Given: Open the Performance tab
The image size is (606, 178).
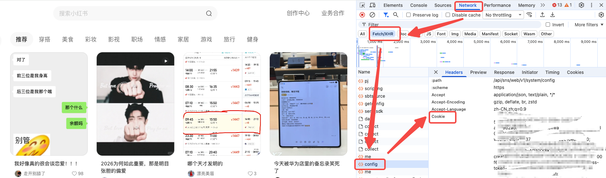Looking at the screenshot, I should coord(497,5).
